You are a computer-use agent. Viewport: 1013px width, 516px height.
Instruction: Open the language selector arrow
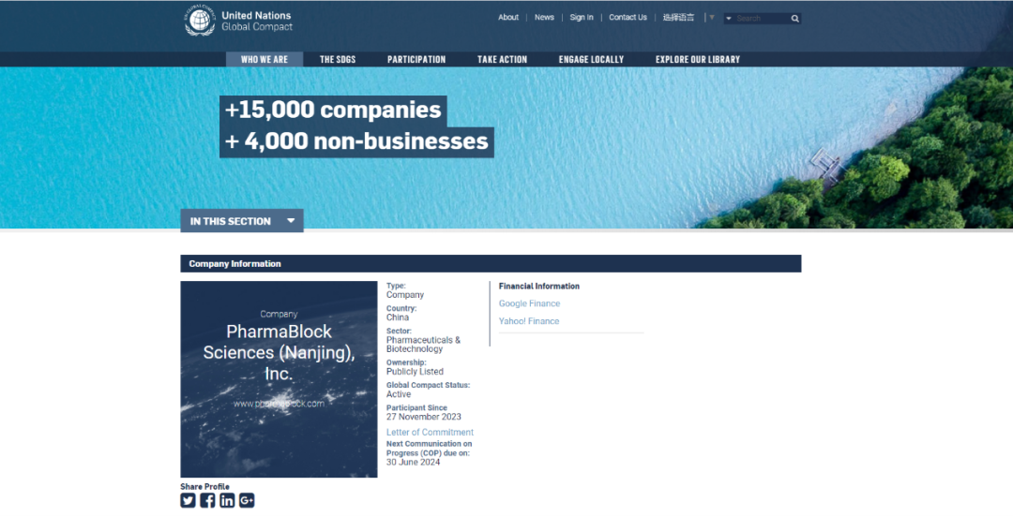[711, 18]
